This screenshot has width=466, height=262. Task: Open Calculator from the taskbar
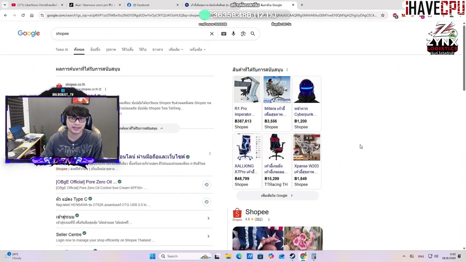click(x=313, y=256)
